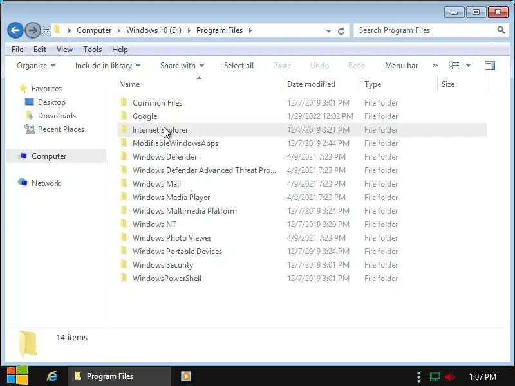Select the Windows Photo Viewer folder icon
The height and width of the screenshot is (386, 515).
(124, 237)
